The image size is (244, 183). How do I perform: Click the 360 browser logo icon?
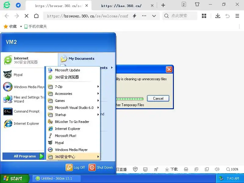7,5
